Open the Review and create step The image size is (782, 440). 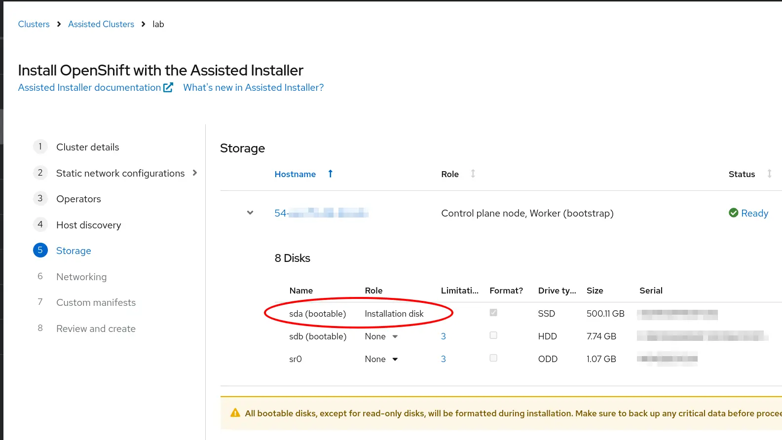(x=96, y=329)
